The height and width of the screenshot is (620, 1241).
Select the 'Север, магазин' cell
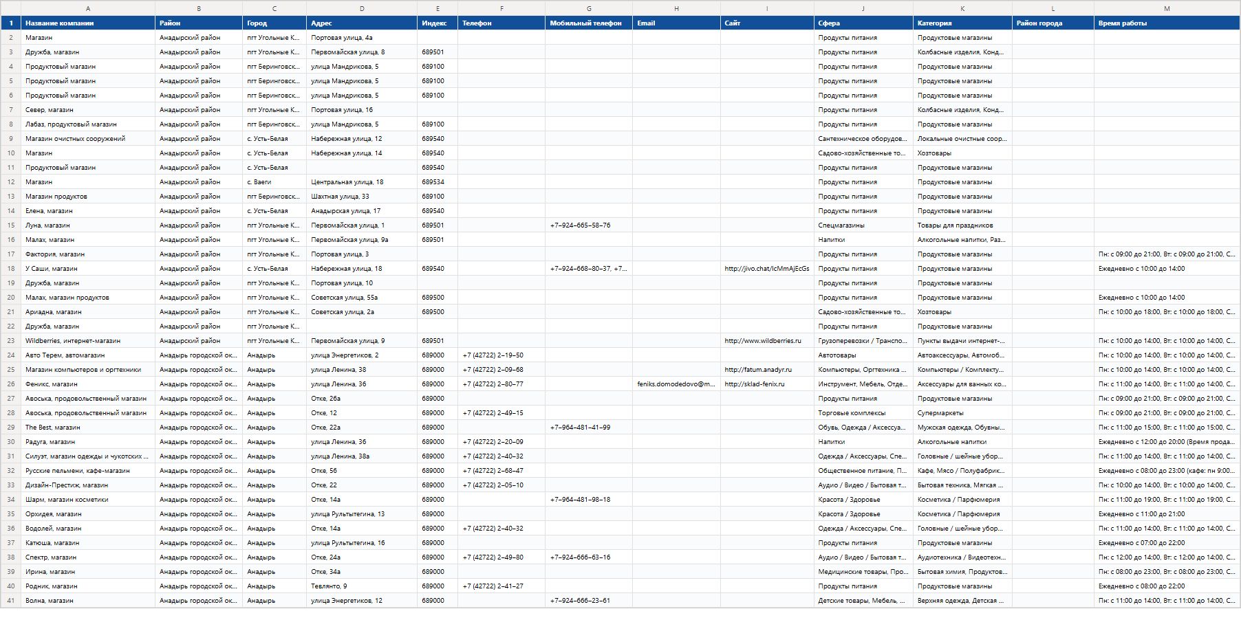pos(88,110)
